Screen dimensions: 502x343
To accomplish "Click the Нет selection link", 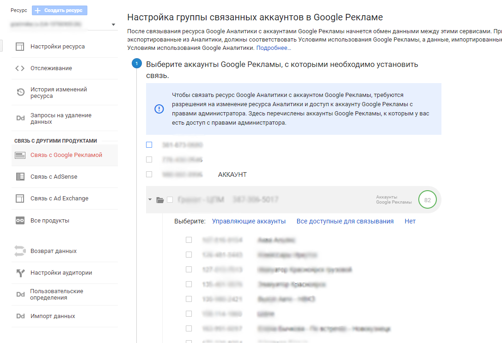I will 410,221.
